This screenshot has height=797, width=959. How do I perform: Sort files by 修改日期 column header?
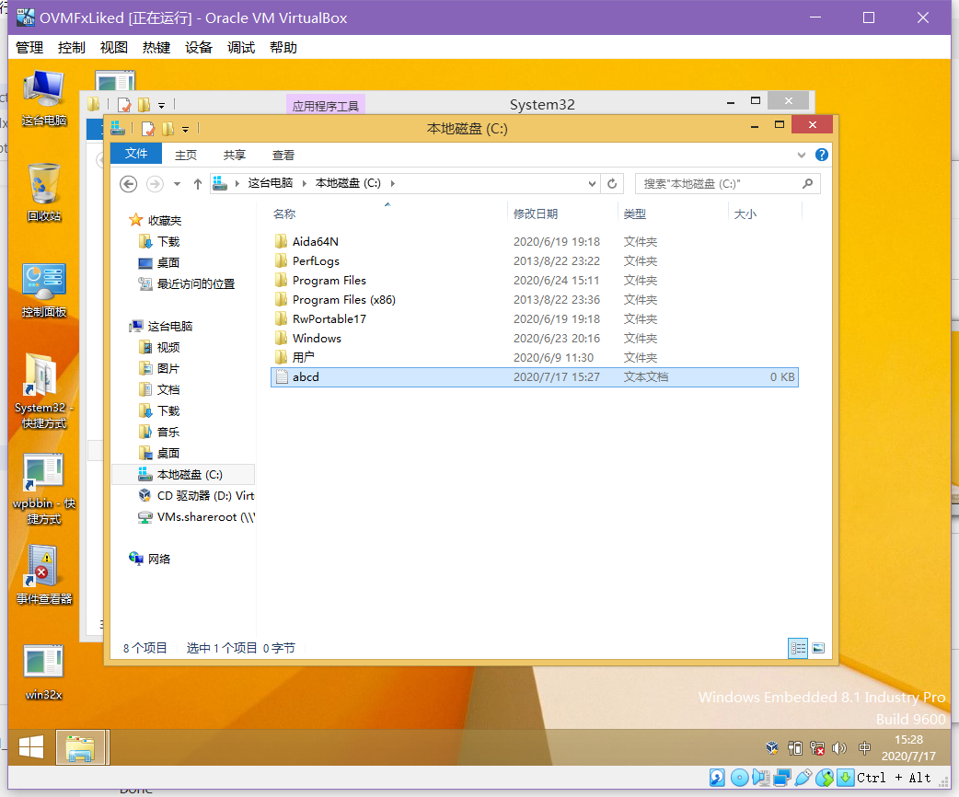click(536, 214)
